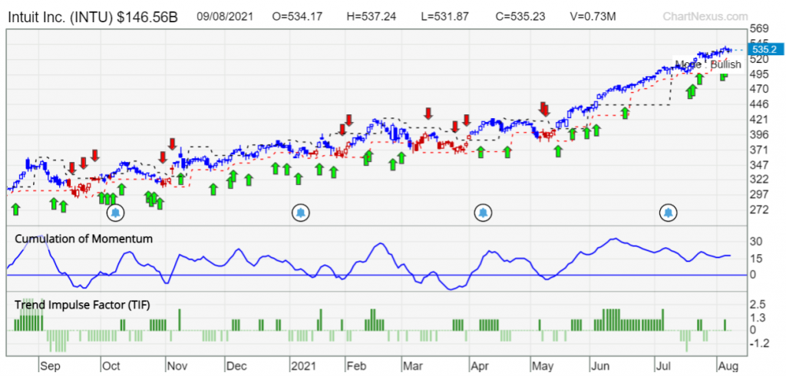Click the red sell arrow in mid-March
Image resolution: width=786 pixels, height=376 pixels.
click(x=428, y=114)
